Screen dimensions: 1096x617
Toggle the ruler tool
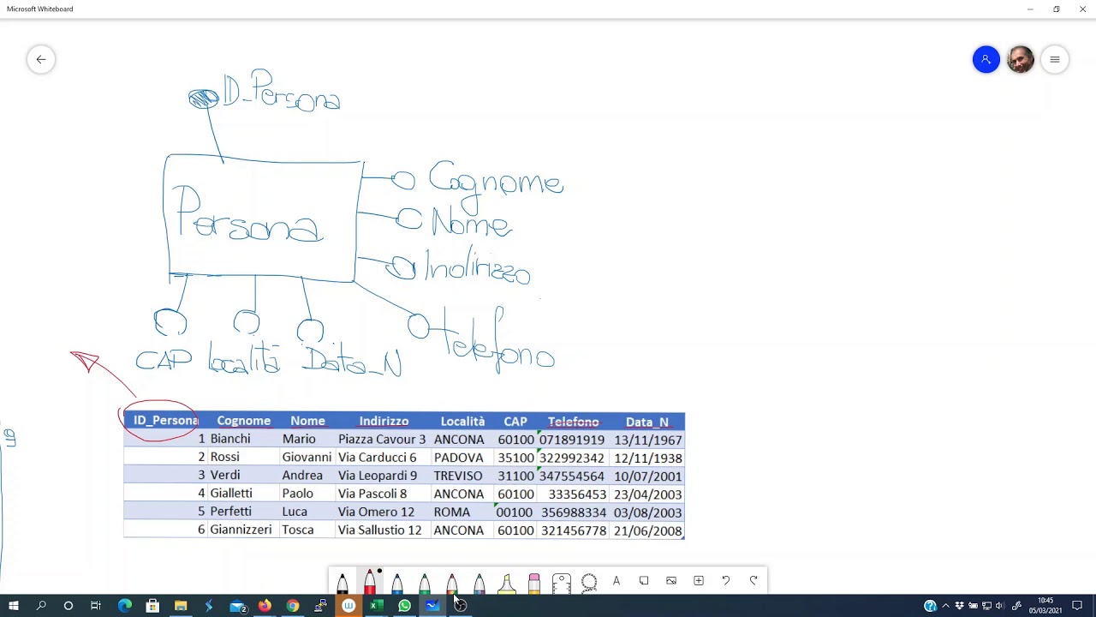coord(562,582)
